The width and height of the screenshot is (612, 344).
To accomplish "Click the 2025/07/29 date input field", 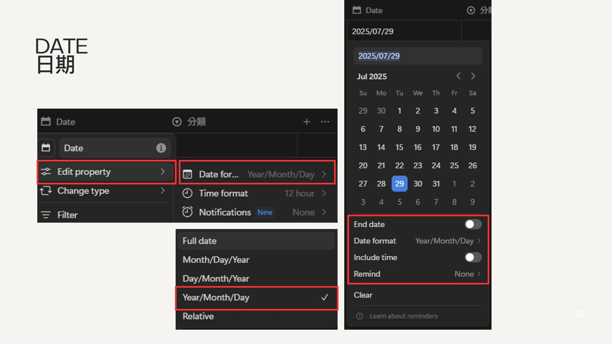I will point(418,56).
